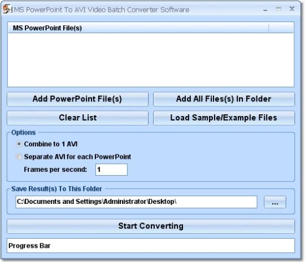Click MS PowerPoint File(s) column header
Image resolution: width=305 pixels, height=263 pixels.
[138, 28]
